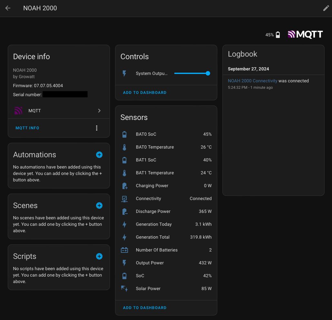Open NOAH 2000 Connectivity logbook link

pos(252,81)
